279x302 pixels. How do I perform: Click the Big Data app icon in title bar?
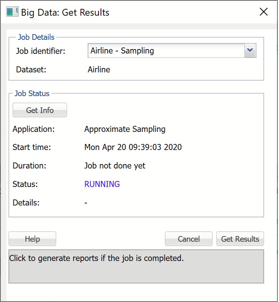(x=12, y=12)
